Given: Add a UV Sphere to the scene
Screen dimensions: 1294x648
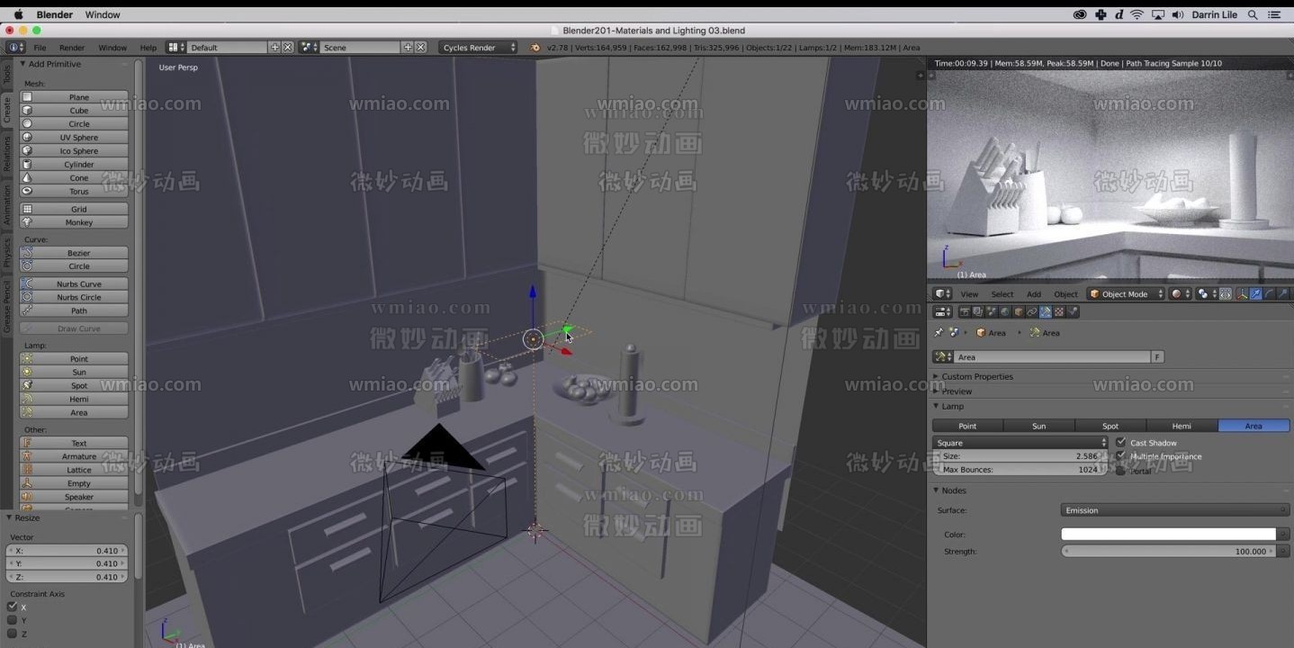Looking at the screenshot, I should pos(78,137).
